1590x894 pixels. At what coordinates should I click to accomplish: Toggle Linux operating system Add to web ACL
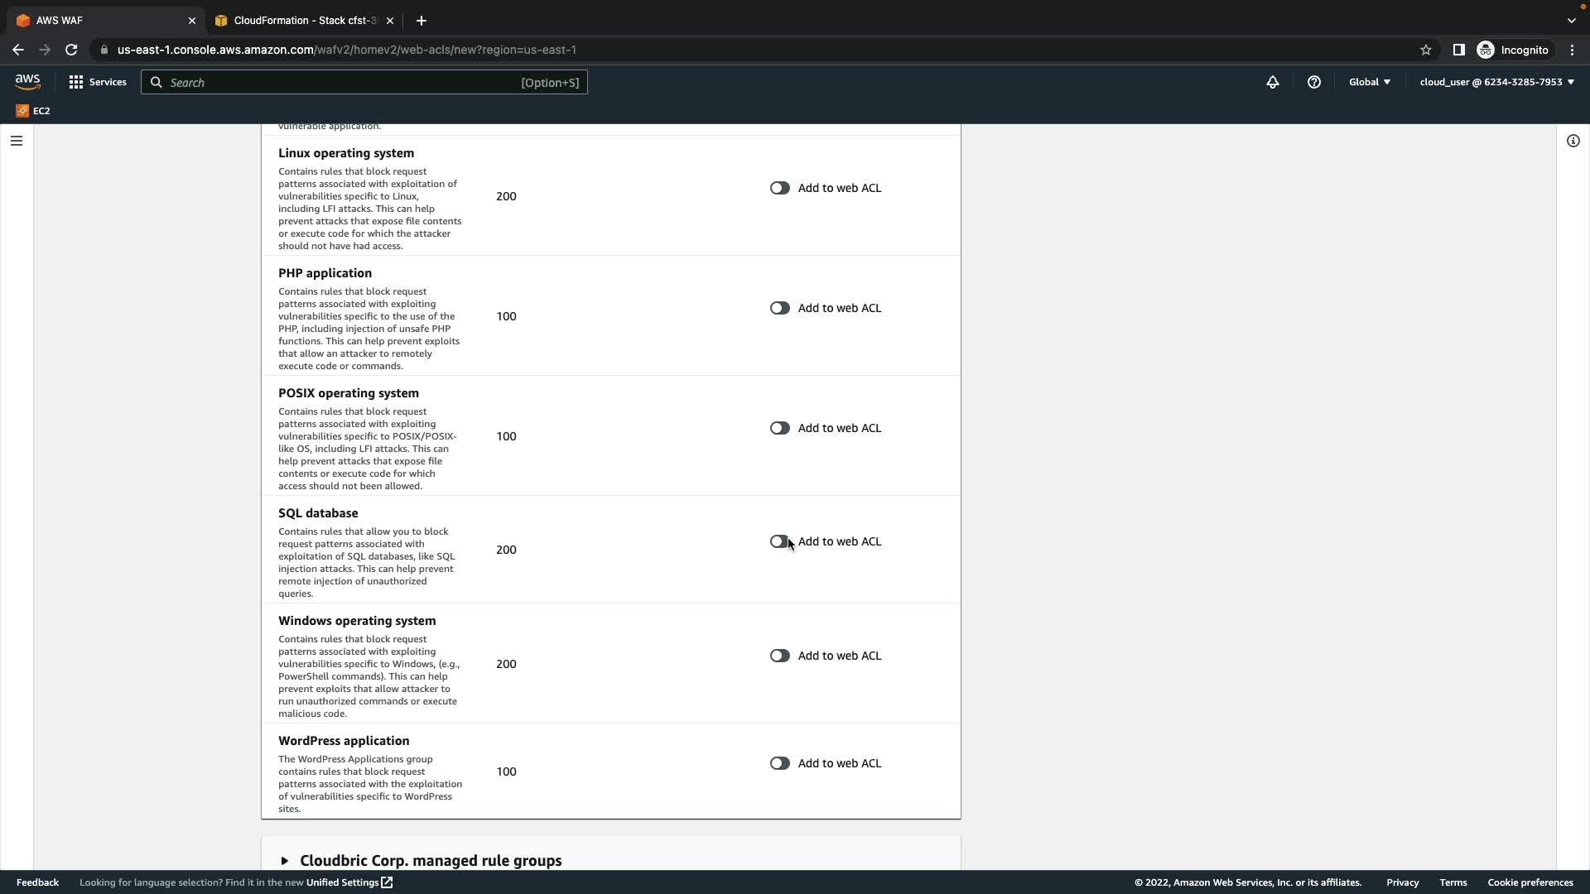click(779, 188)
